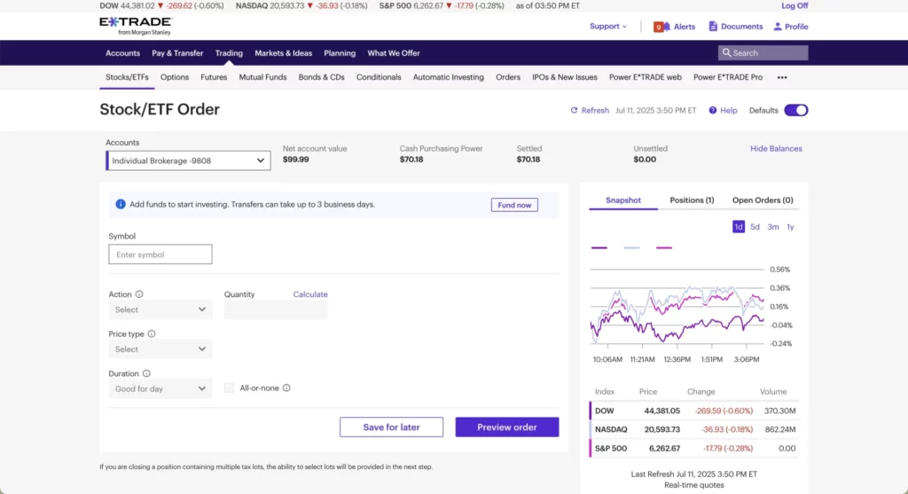Open the Accounts selector Individual Brokerage -9808
Screen dimensions: 908x494
(x=188, y=161)
